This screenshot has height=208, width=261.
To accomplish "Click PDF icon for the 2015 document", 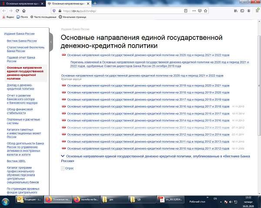I will tap(64, 113).
